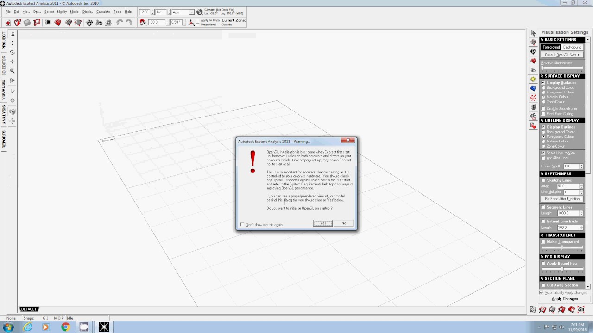Screen dimensions: 593x333
Task: Open the Default OpenGL Sets dropdown
Action: coord(562,55)
